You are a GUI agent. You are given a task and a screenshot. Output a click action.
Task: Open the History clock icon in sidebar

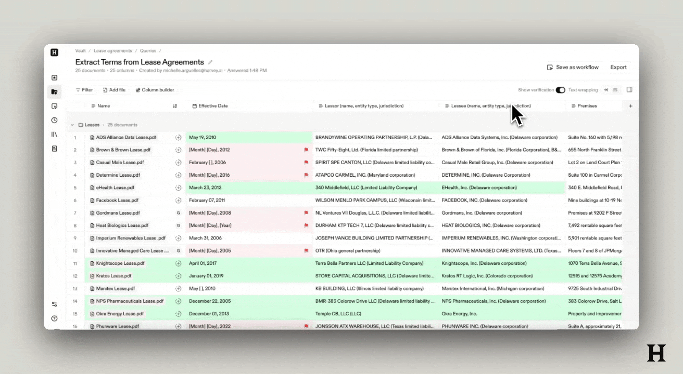(x=55, y=120)
